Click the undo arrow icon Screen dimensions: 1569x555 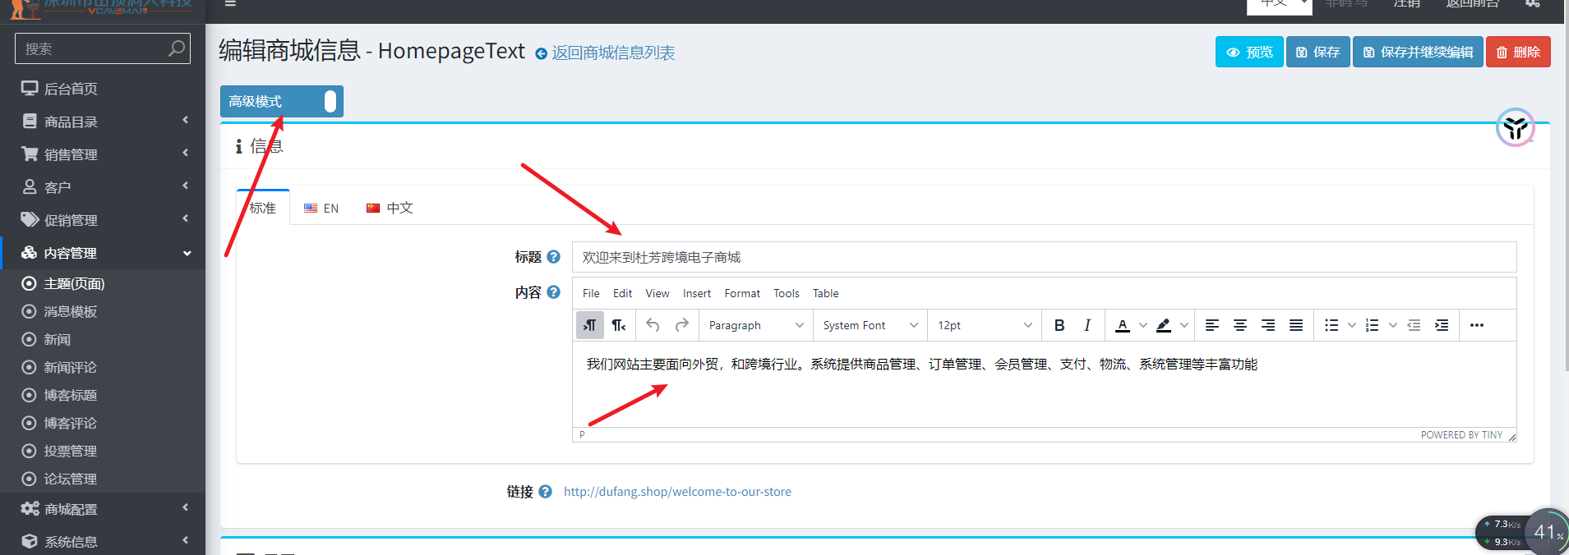point(653,325)
